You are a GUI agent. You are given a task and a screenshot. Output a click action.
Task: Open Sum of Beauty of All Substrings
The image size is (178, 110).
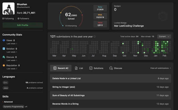tap(110, 95)
